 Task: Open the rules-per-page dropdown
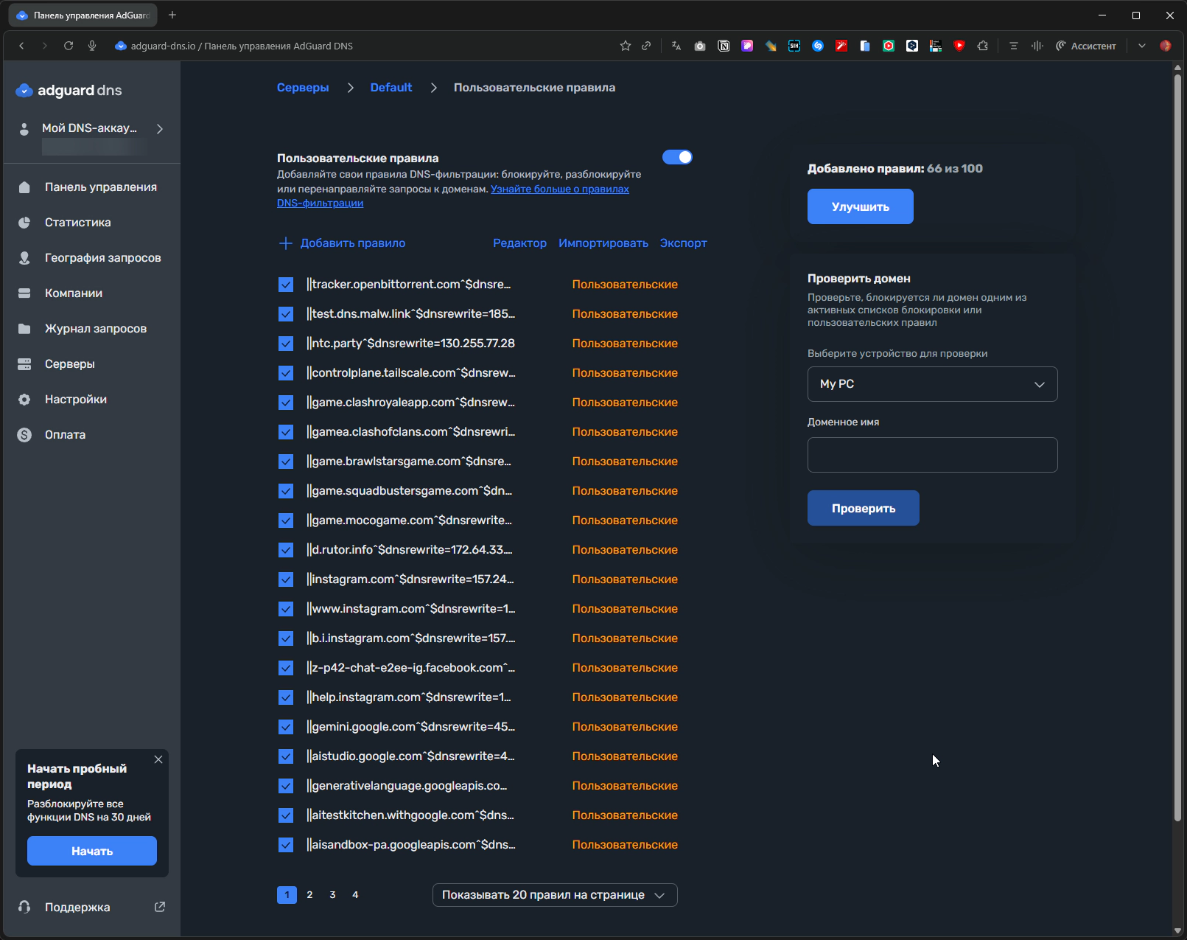[x=554, y=895]
